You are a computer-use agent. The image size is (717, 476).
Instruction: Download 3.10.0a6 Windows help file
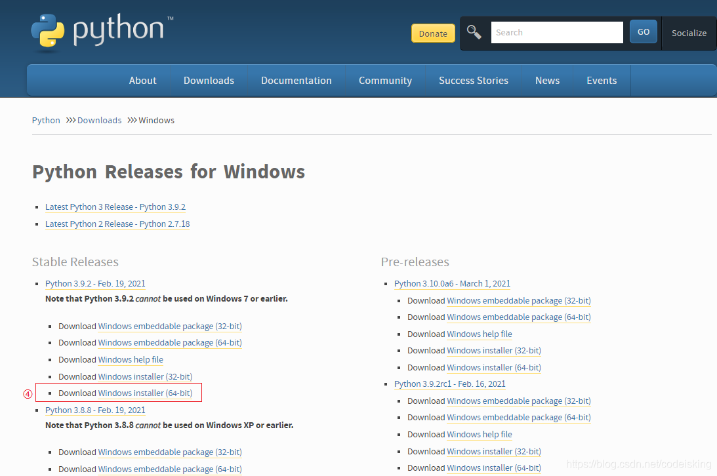[480, 334]
